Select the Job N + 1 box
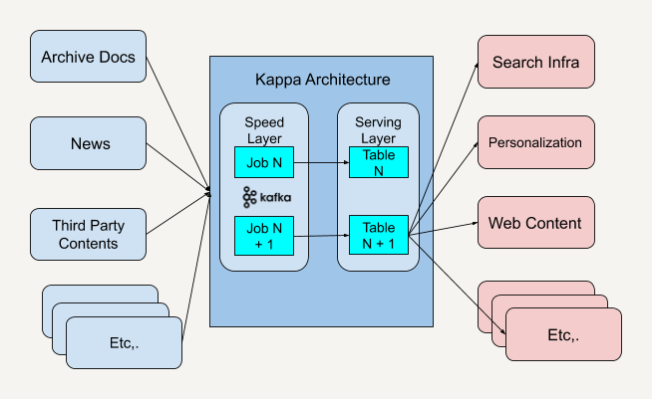The image size is (652, 399). pos(263,235)
